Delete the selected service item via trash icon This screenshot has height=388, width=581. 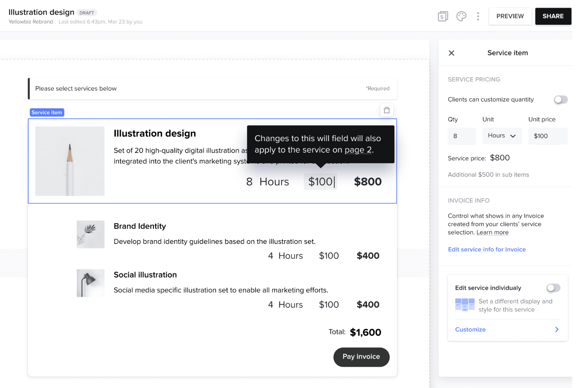387,110
